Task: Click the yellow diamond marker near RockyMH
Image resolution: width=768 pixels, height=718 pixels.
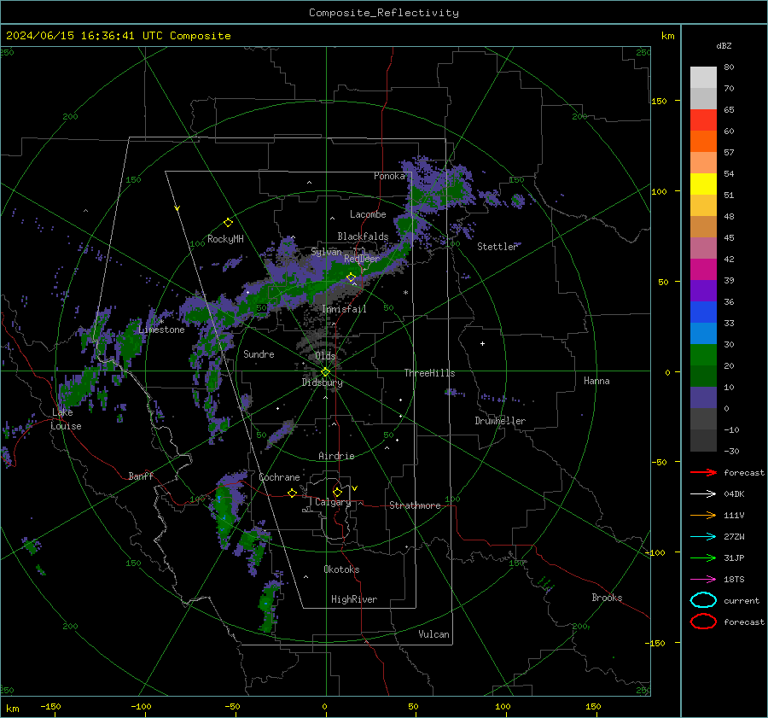Action: [228, 223]
